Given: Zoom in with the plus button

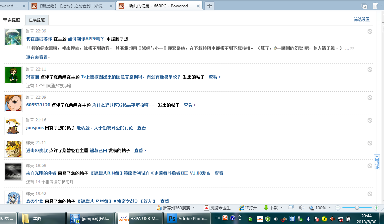Looking at the screenshot, I should [x=376, y=208].
